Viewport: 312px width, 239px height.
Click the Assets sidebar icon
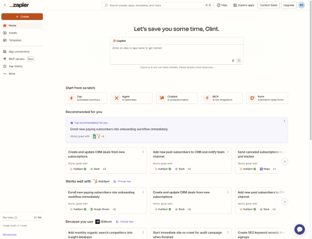[x=5, y=33]
